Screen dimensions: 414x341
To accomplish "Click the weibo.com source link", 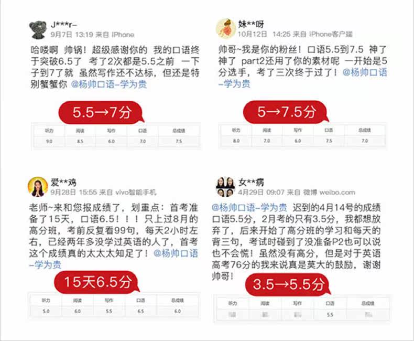I will [337, 192].
